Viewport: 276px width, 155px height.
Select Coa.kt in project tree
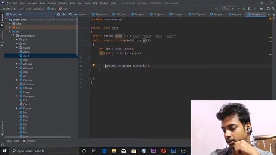click(x=26, y=104)
